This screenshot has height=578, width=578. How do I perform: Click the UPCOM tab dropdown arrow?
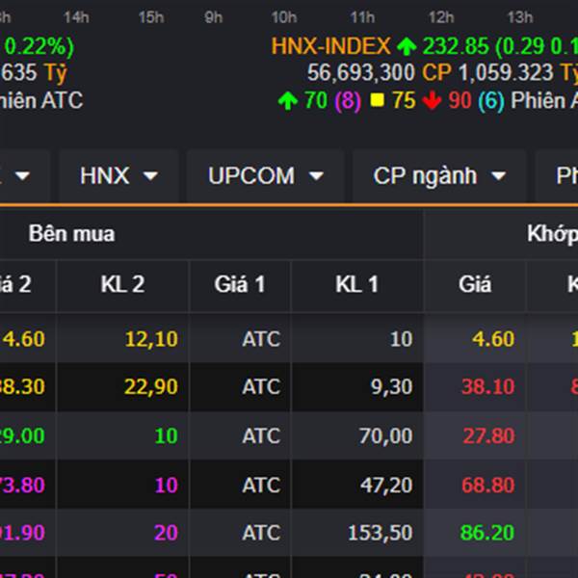(316, 176)
